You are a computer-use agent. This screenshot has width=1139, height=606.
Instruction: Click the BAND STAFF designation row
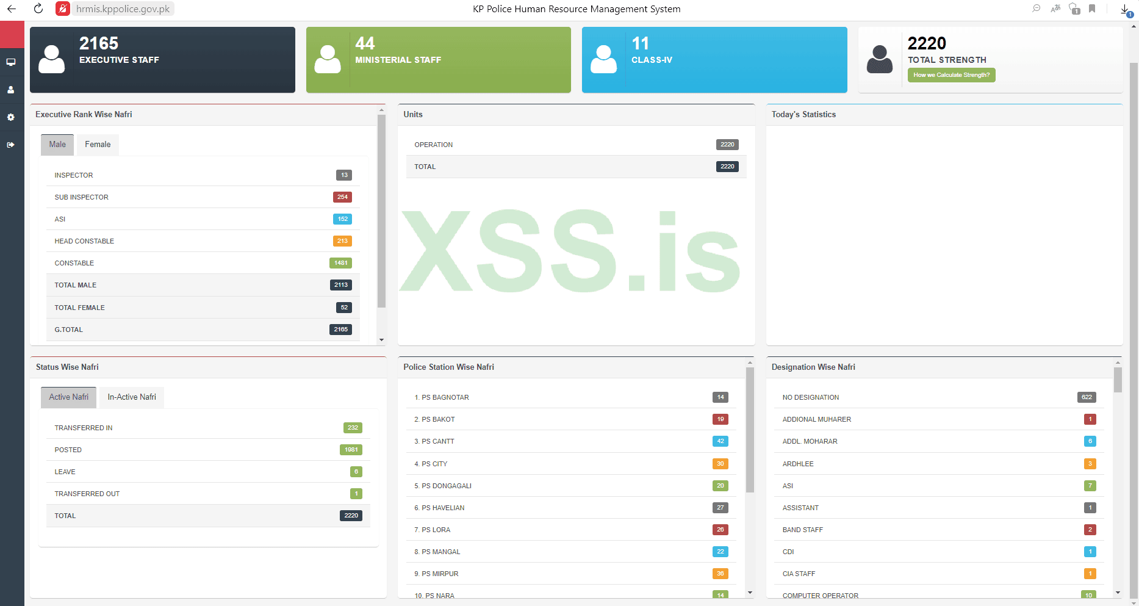coord(940,530)
